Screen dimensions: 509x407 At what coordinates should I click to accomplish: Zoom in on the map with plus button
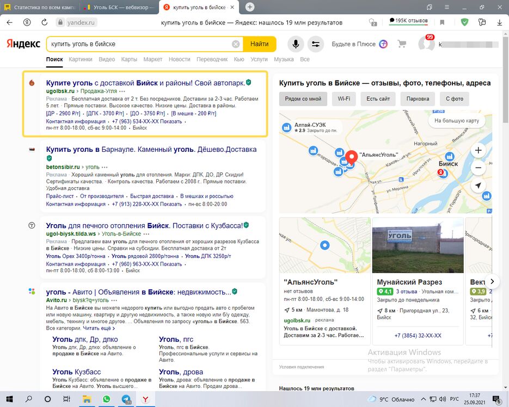pos(478,150)
